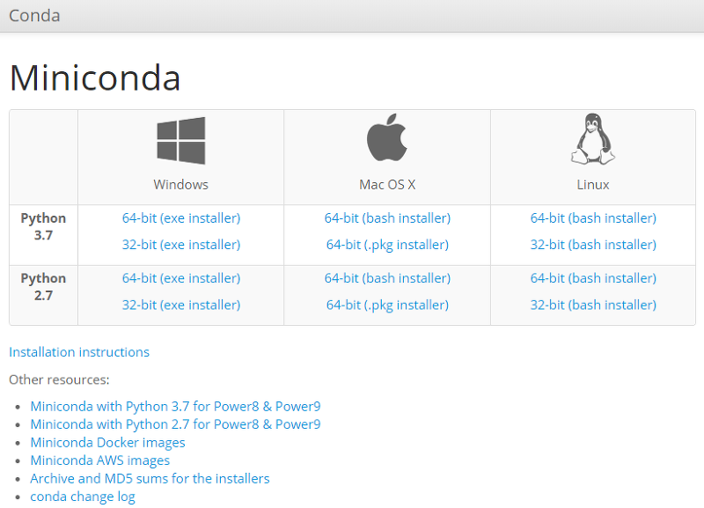Open Miniconda with Python 3.7 for Power8 link

click(x=175, y=407)
